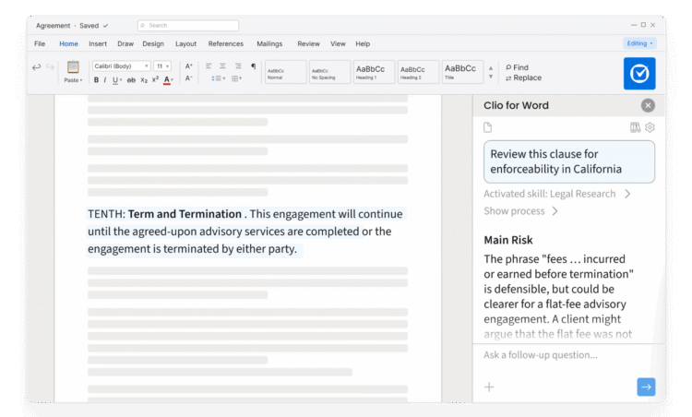Image resolution: width=692 pixels, height=417 pixels.
Task: Switch to the Design tab
Action: pyautogui.click(x=153, y=43)
